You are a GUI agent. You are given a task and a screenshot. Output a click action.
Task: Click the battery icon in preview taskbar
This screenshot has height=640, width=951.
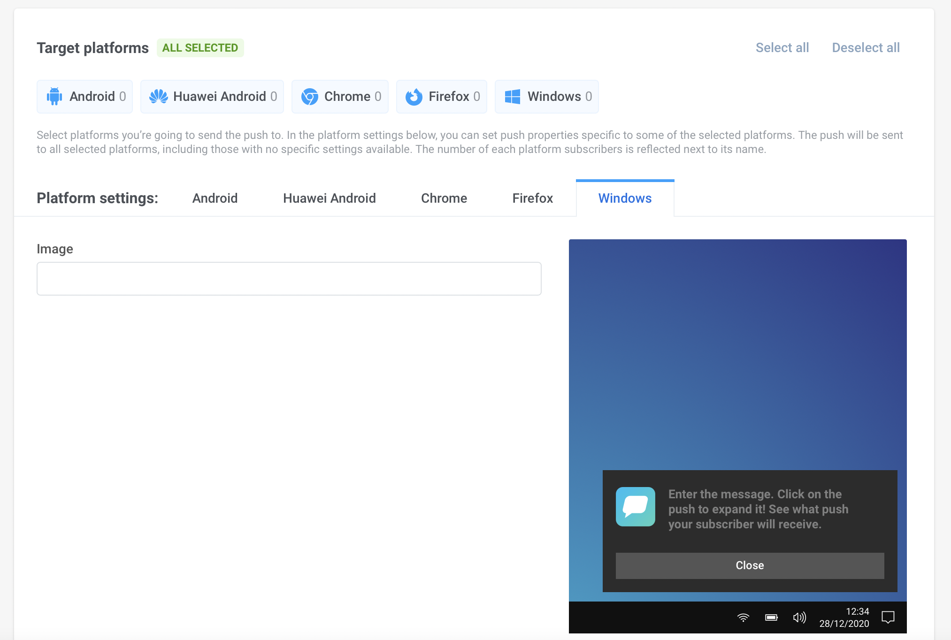point(772,617)
